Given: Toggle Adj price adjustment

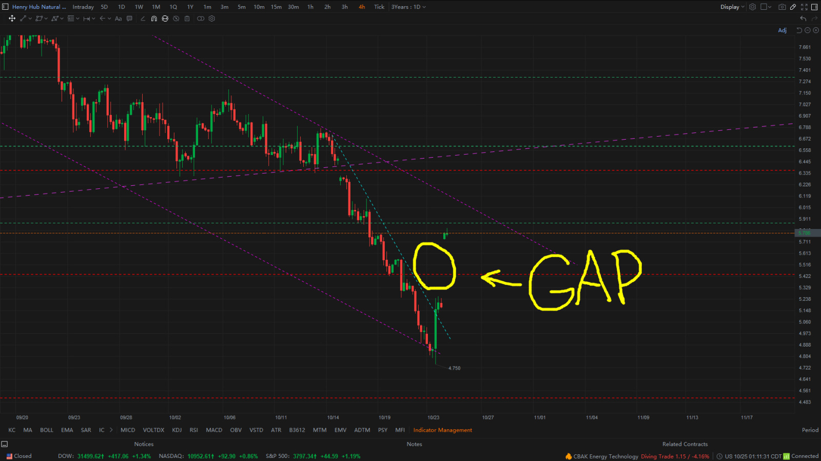Looking at the screenshot, I should coord(782,30).
